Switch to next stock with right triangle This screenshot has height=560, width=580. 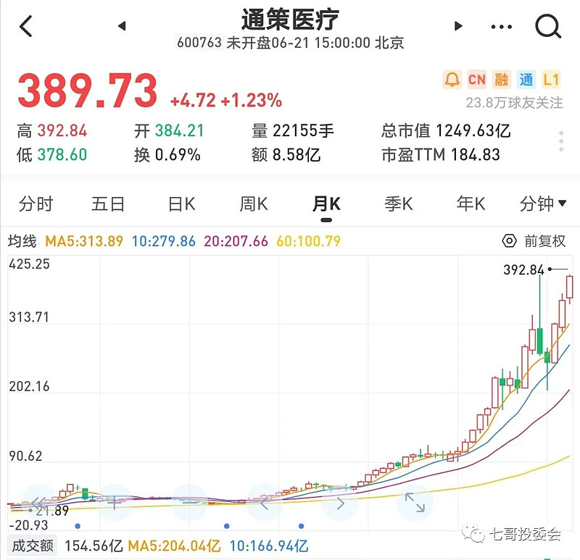point(458,26)
